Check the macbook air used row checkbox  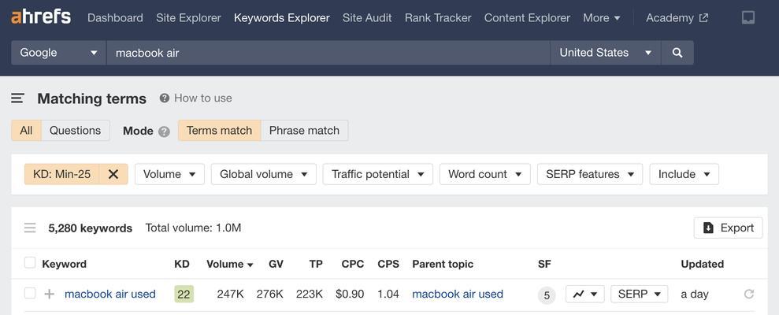30,293
